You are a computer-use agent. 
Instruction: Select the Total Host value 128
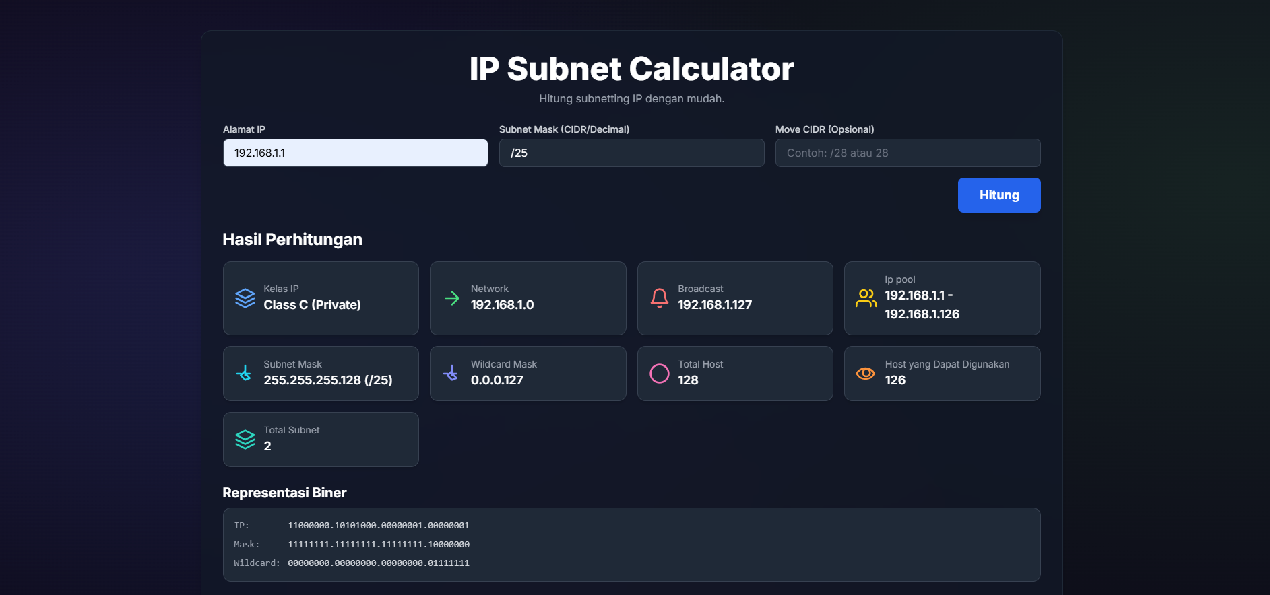(688, 380)
